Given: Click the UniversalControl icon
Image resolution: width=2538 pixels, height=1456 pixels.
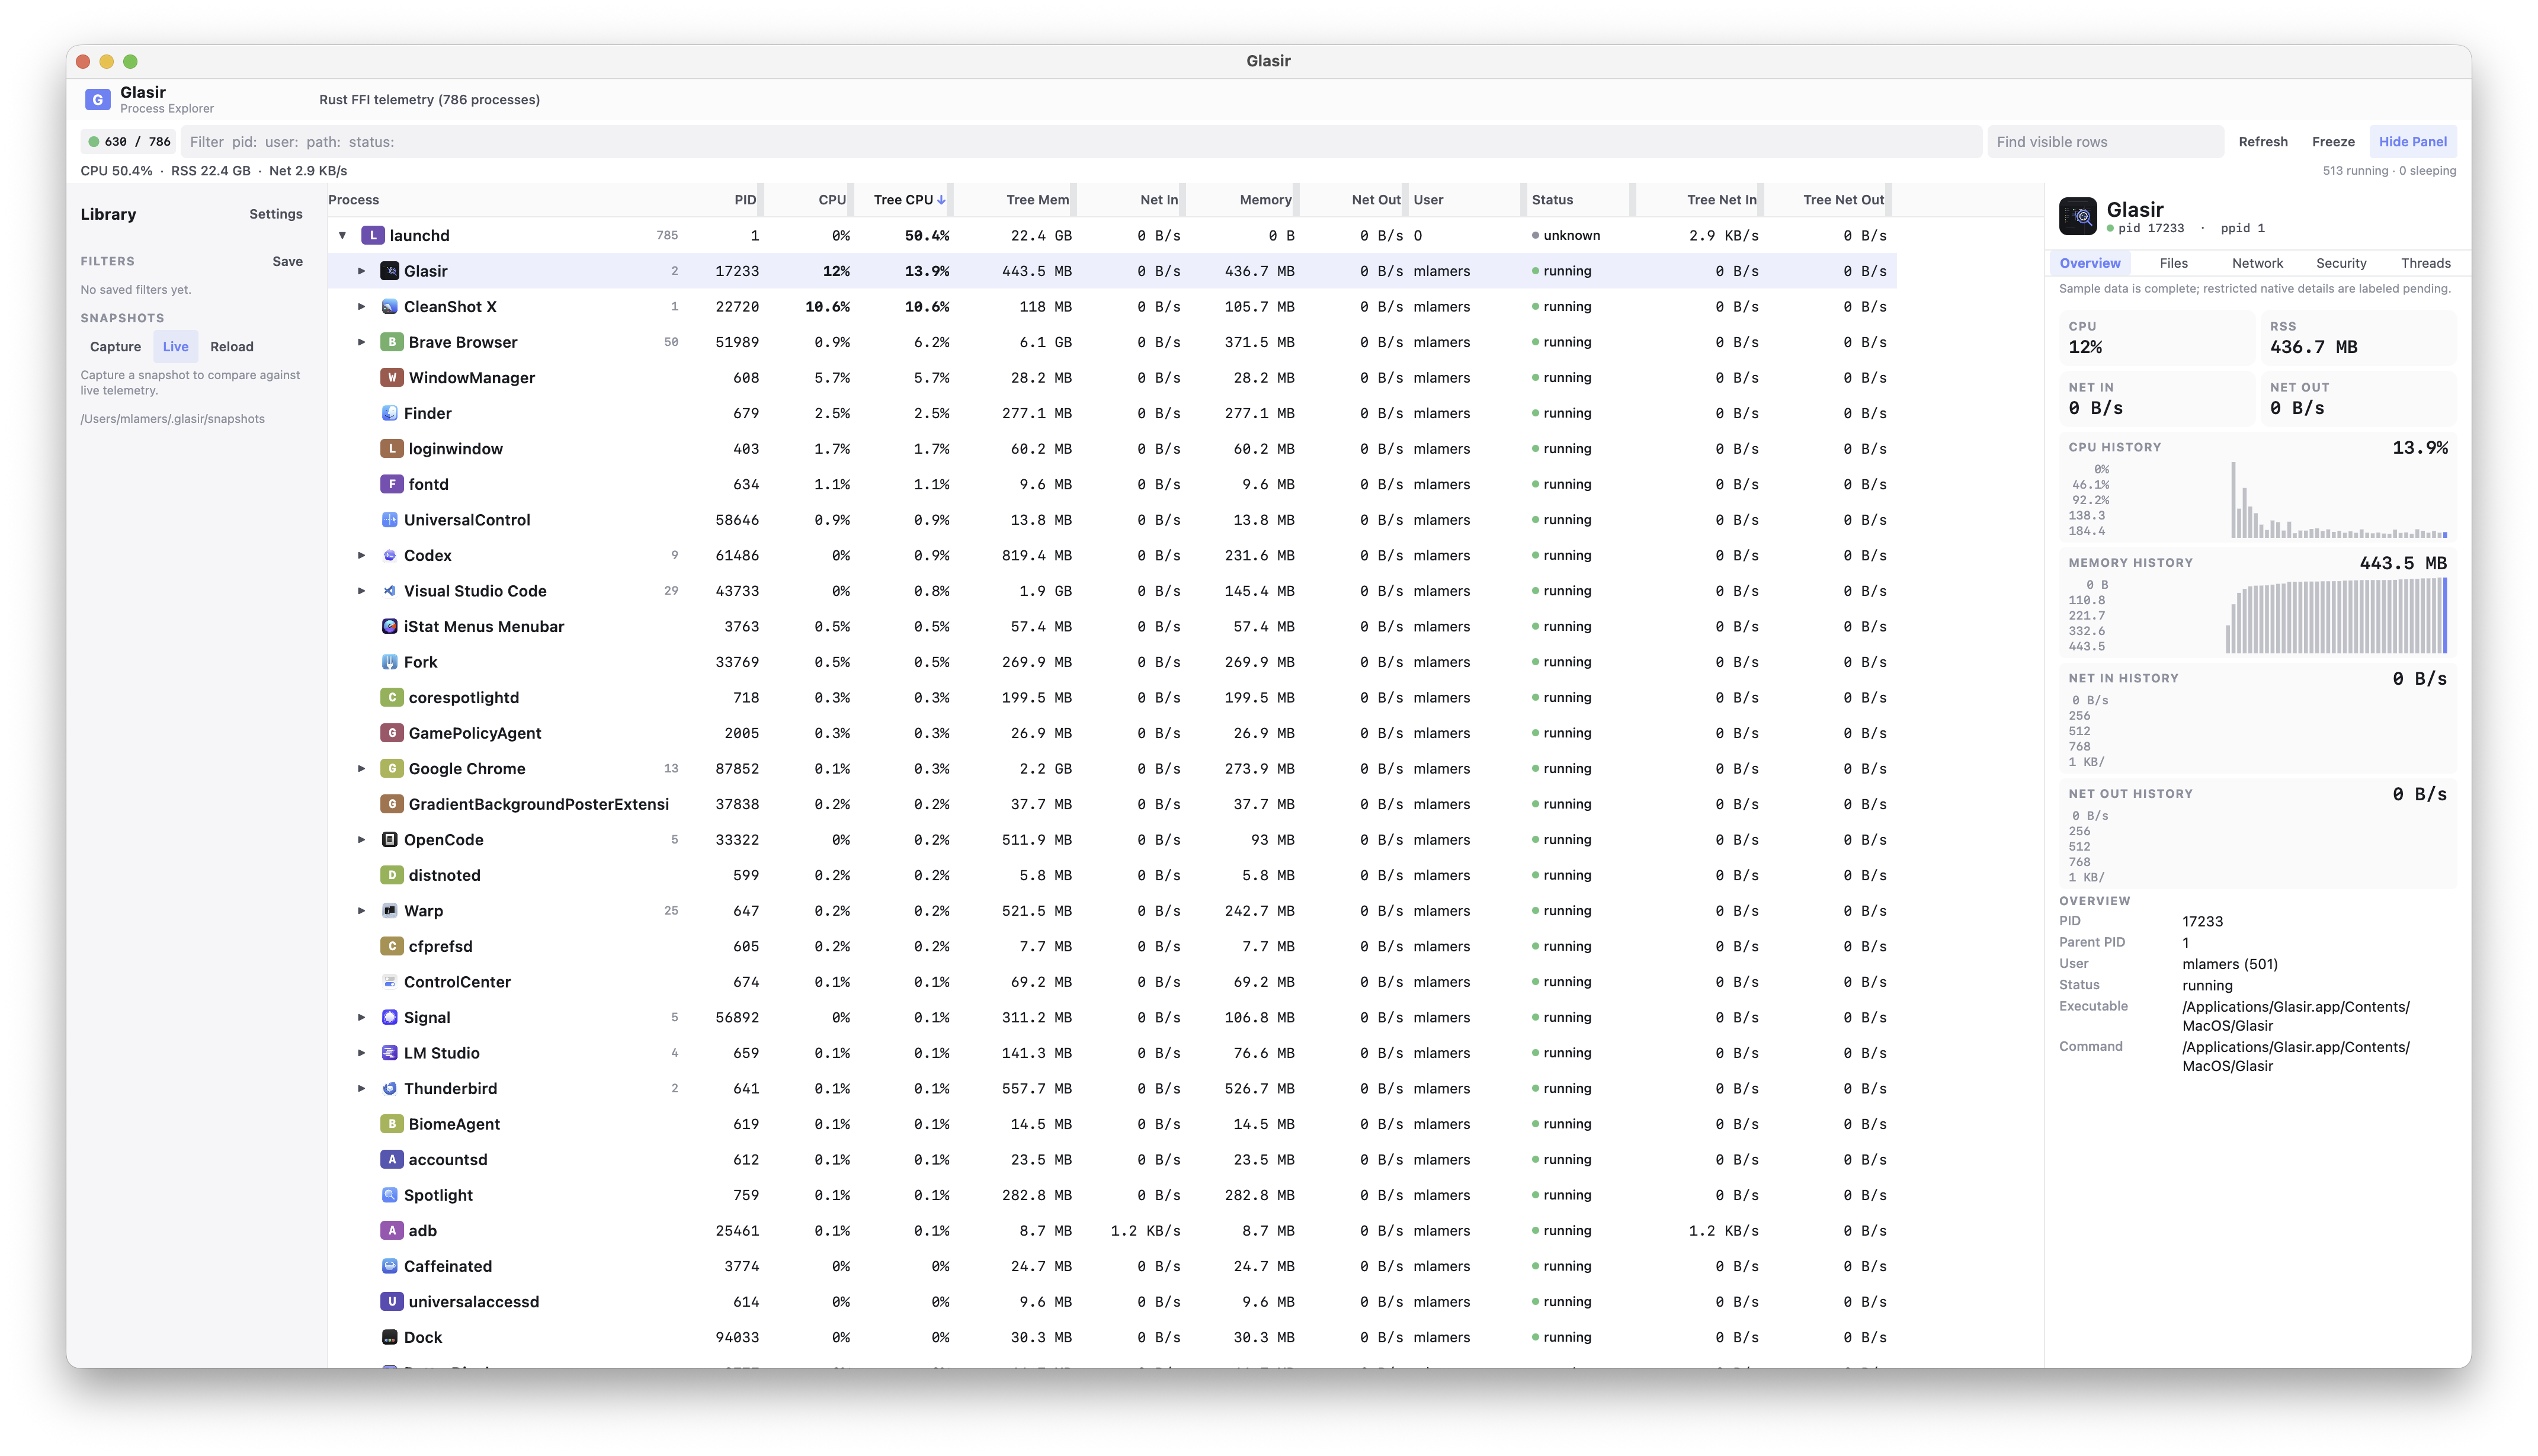Looking at the screenshot, I should 390,519.
